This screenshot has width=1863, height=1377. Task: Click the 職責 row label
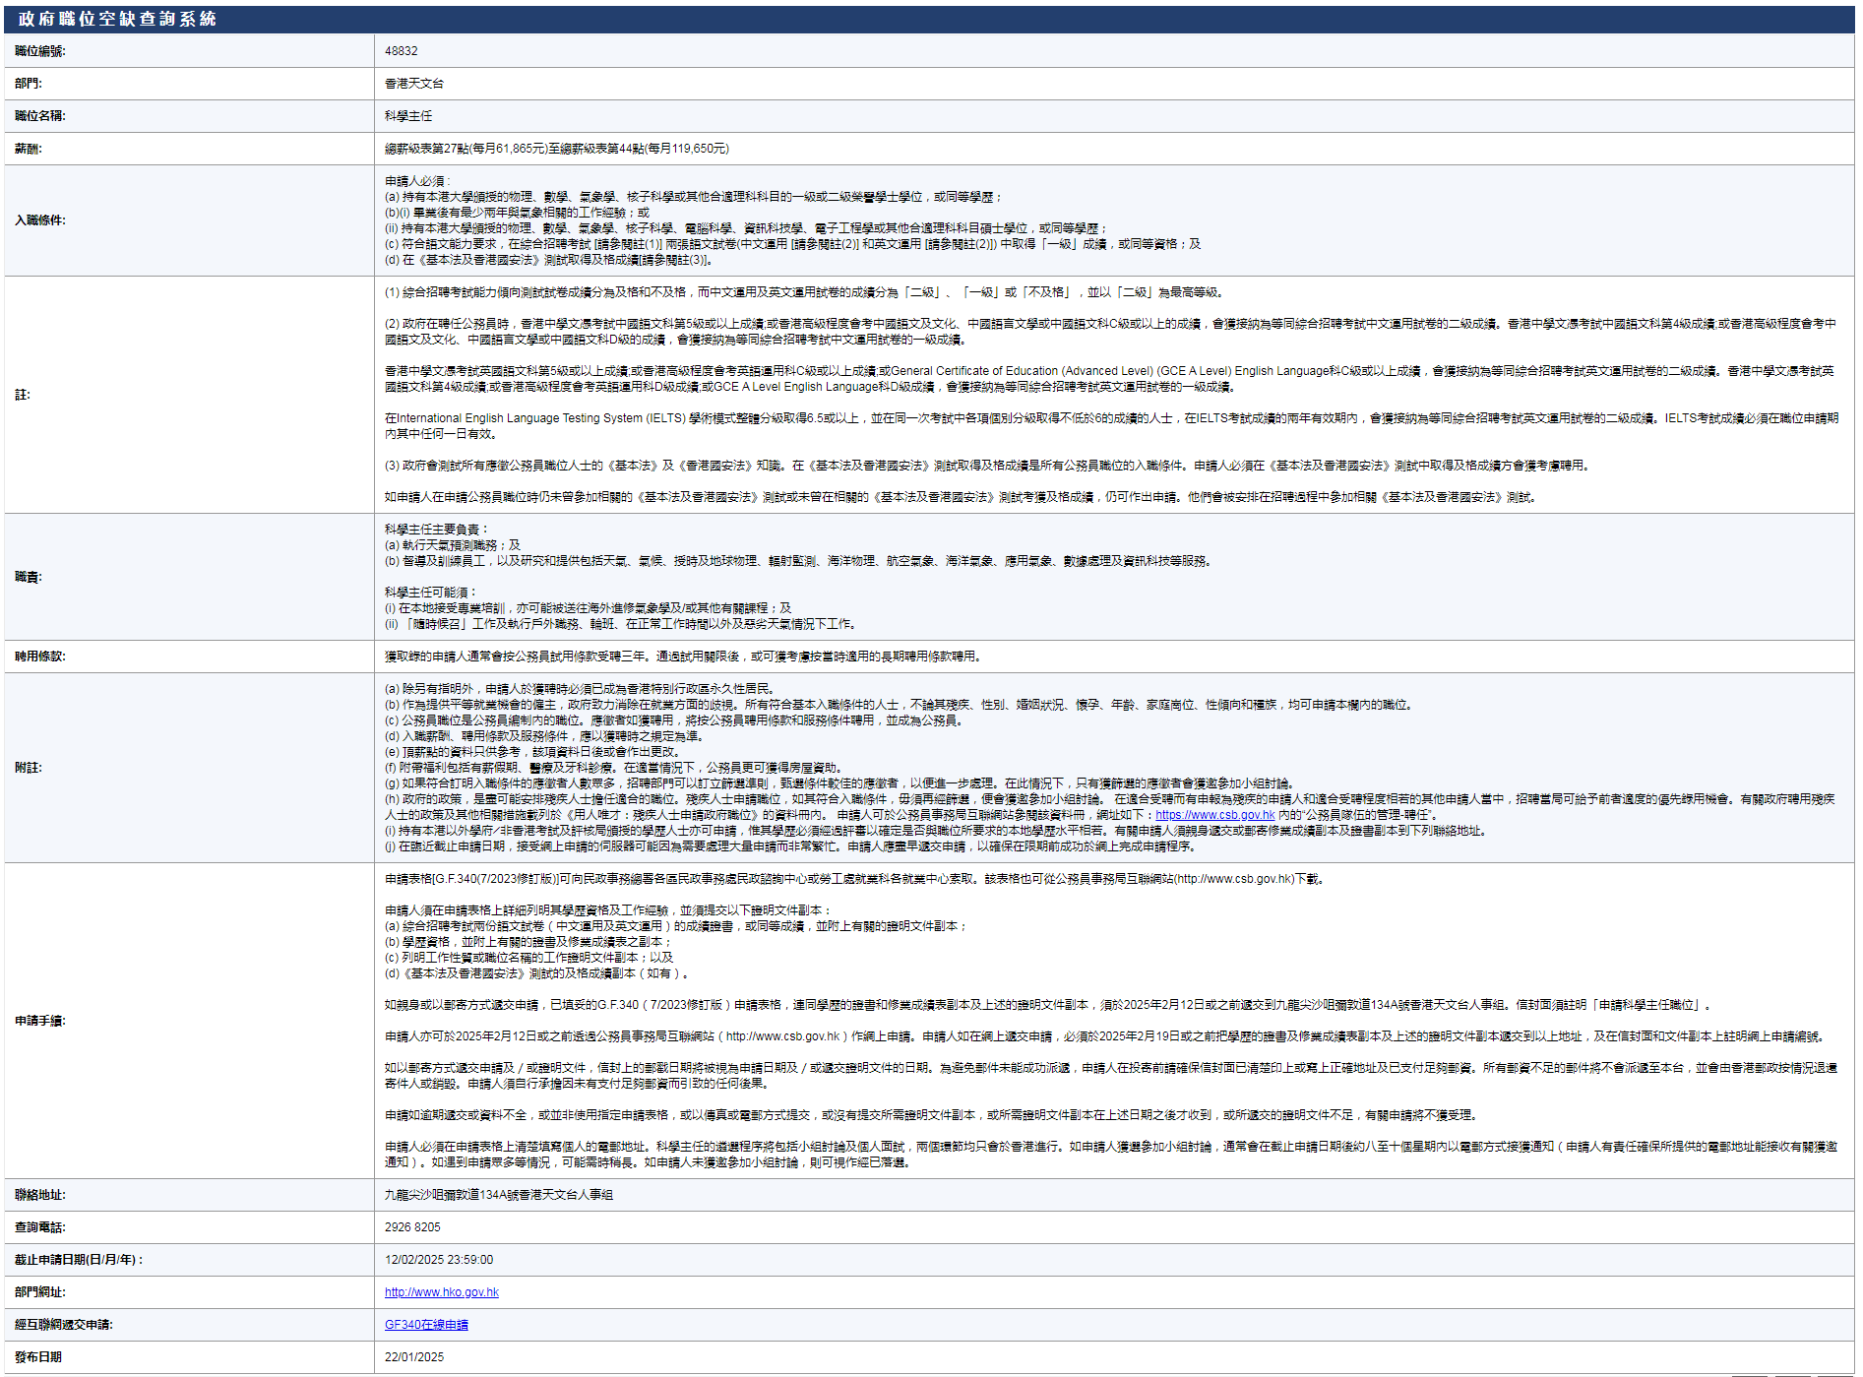[x=29, y=577]
